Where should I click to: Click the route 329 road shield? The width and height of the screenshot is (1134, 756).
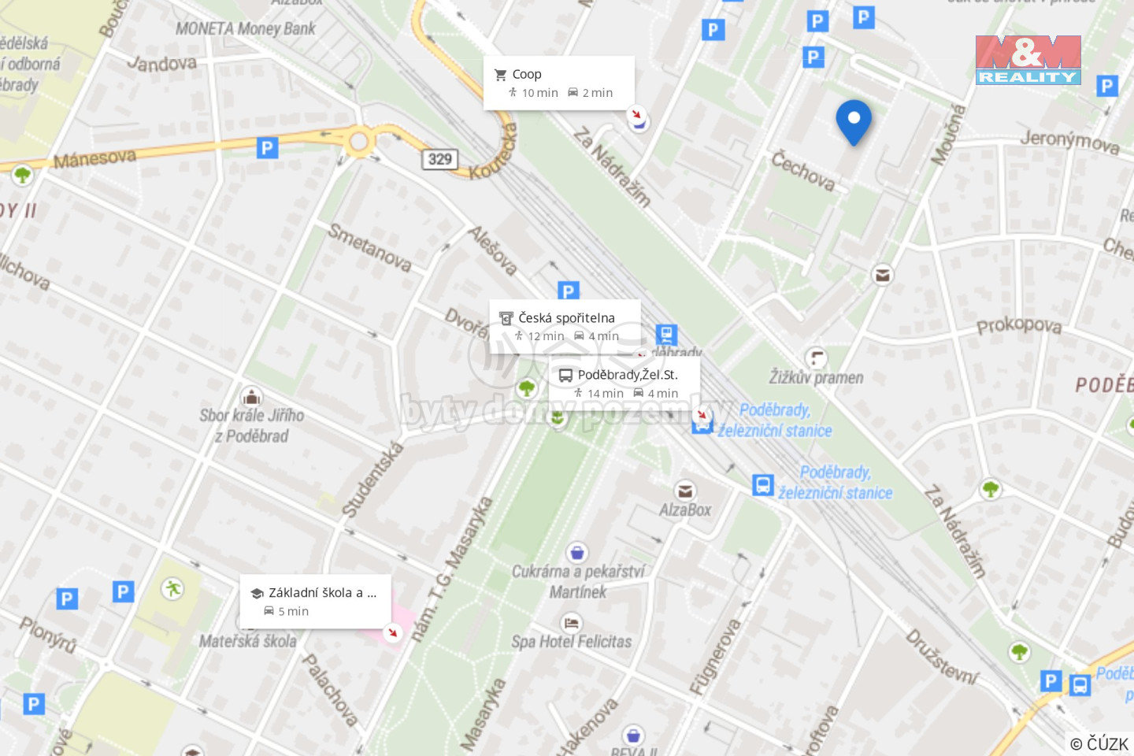(x=439, y=159)
